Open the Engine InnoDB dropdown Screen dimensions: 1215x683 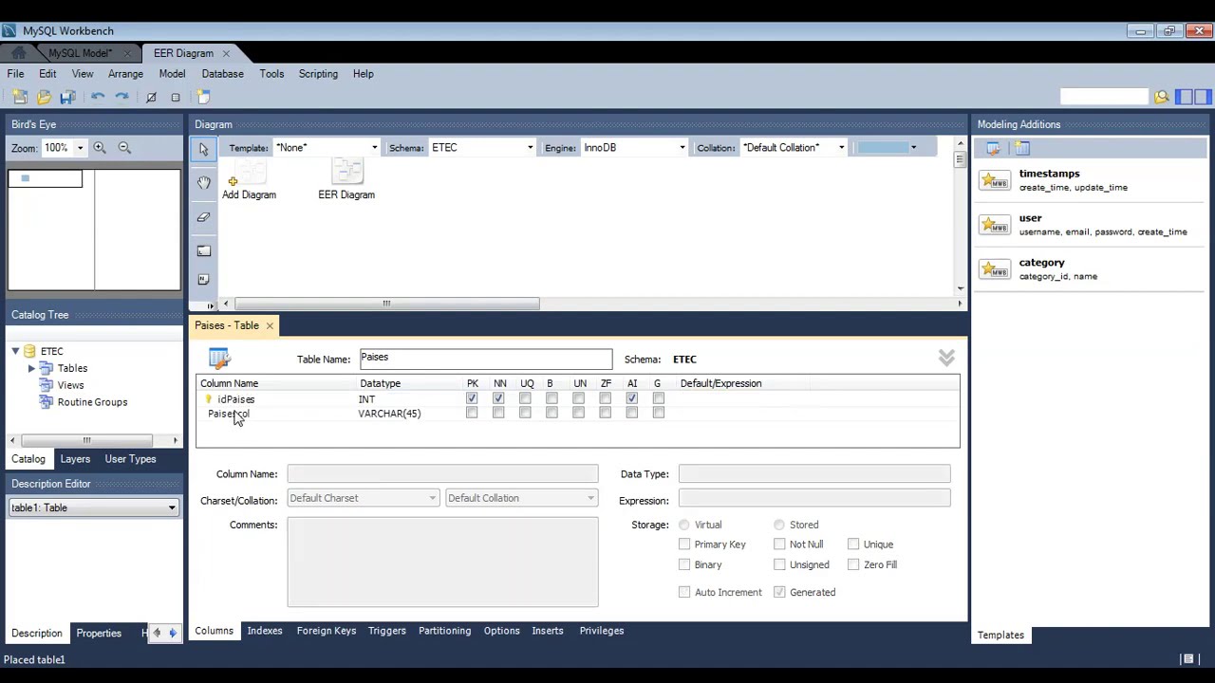click(682, 148)
